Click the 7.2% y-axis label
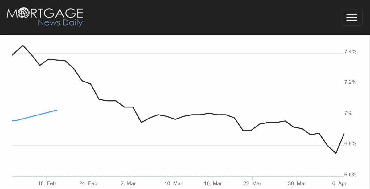Viewport: 370px width, 189px height. tap(350, 82)
